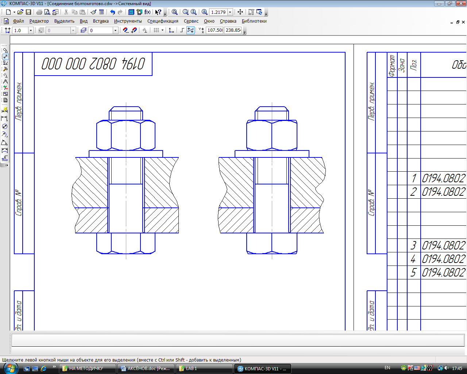The height and width of the screenshot is (374, 467).
Task: Save the drawing with the floppy disk icon
Action: [x=28, y=12]
